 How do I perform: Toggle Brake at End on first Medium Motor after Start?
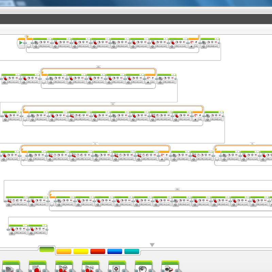(x=48, y=46)
